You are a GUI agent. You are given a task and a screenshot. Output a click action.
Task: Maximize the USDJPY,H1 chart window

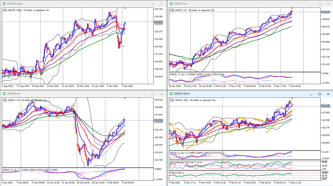320,4
